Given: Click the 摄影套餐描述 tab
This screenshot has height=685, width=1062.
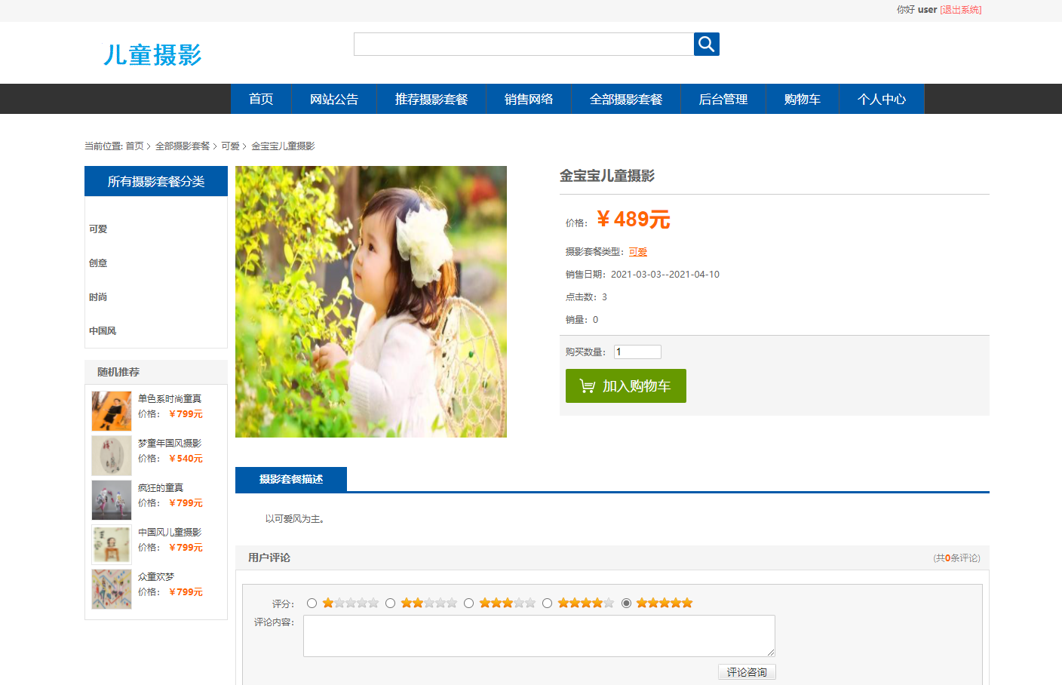Looking at the screenshot, I should 291,479.
